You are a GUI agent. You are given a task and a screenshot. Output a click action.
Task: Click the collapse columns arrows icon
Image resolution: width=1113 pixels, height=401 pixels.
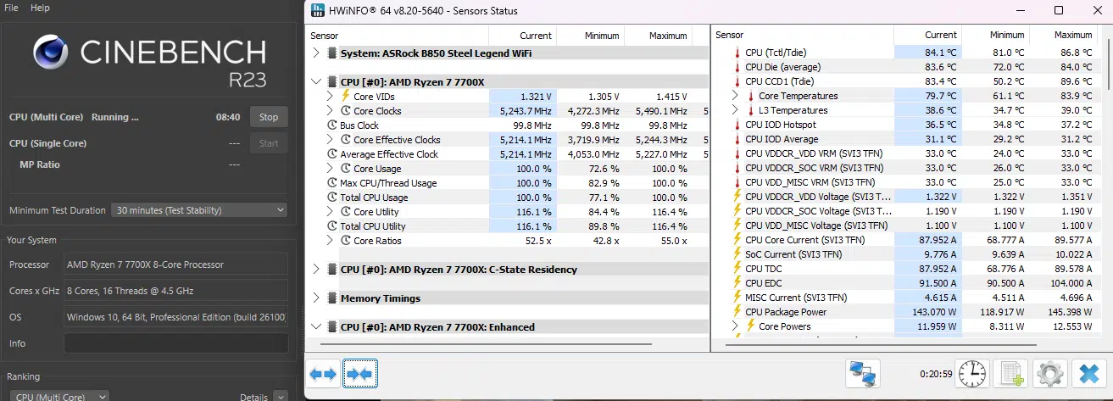pyautogui.click(x=360, y=374)
